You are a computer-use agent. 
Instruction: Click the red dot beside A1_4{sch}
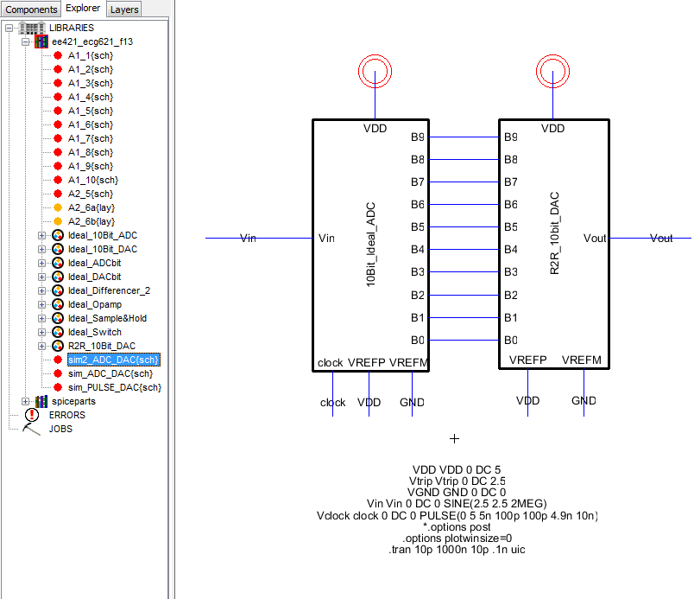[x=58, y=97]
